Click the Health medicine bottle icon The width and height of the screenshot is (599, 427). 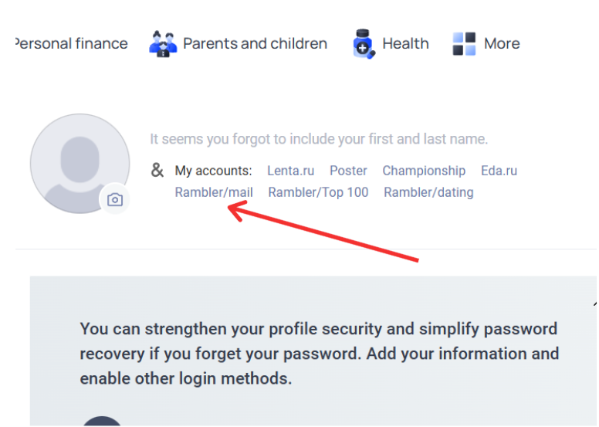click(363, 43)
